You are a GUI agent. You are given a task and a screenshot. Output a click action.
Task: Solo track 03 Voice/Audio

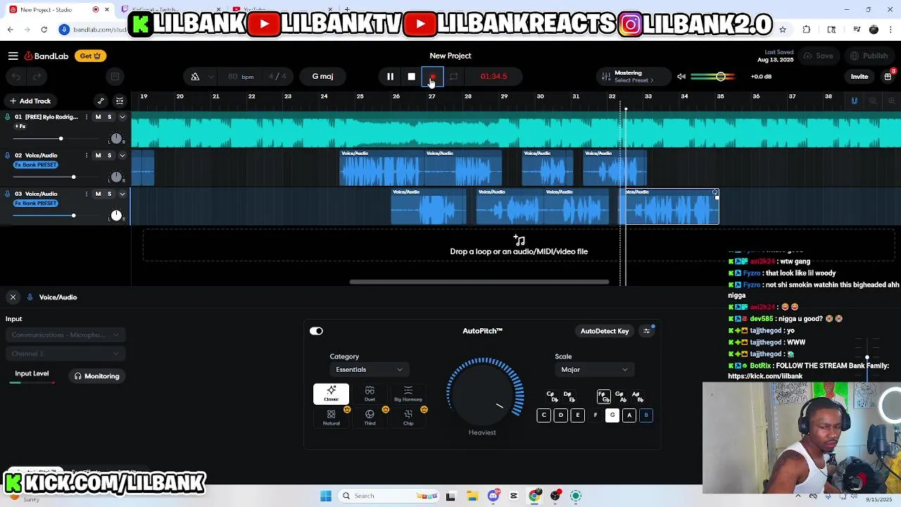click(109, 194)
